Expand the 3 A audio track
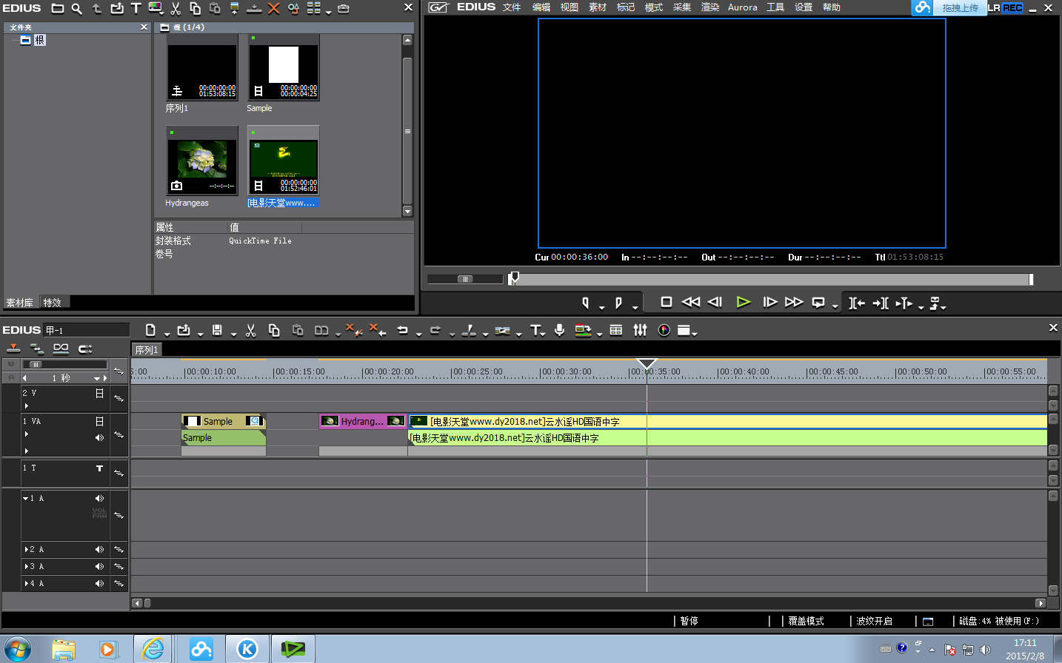Image resolution: width=1062 pixels, height=663 pixels. point(26,567)
